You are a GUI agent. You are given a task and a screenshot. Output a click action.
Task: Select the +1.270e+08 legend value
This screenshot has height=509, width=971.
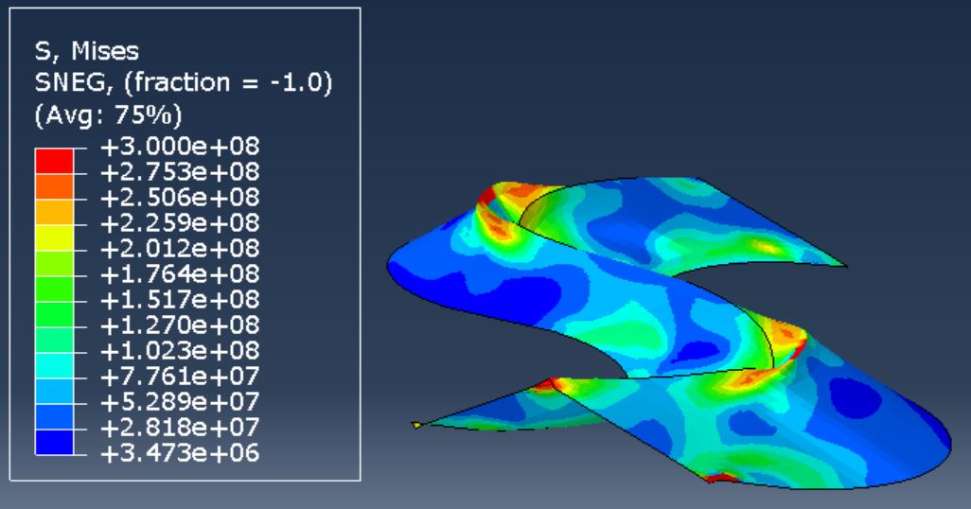pos(180,325)
